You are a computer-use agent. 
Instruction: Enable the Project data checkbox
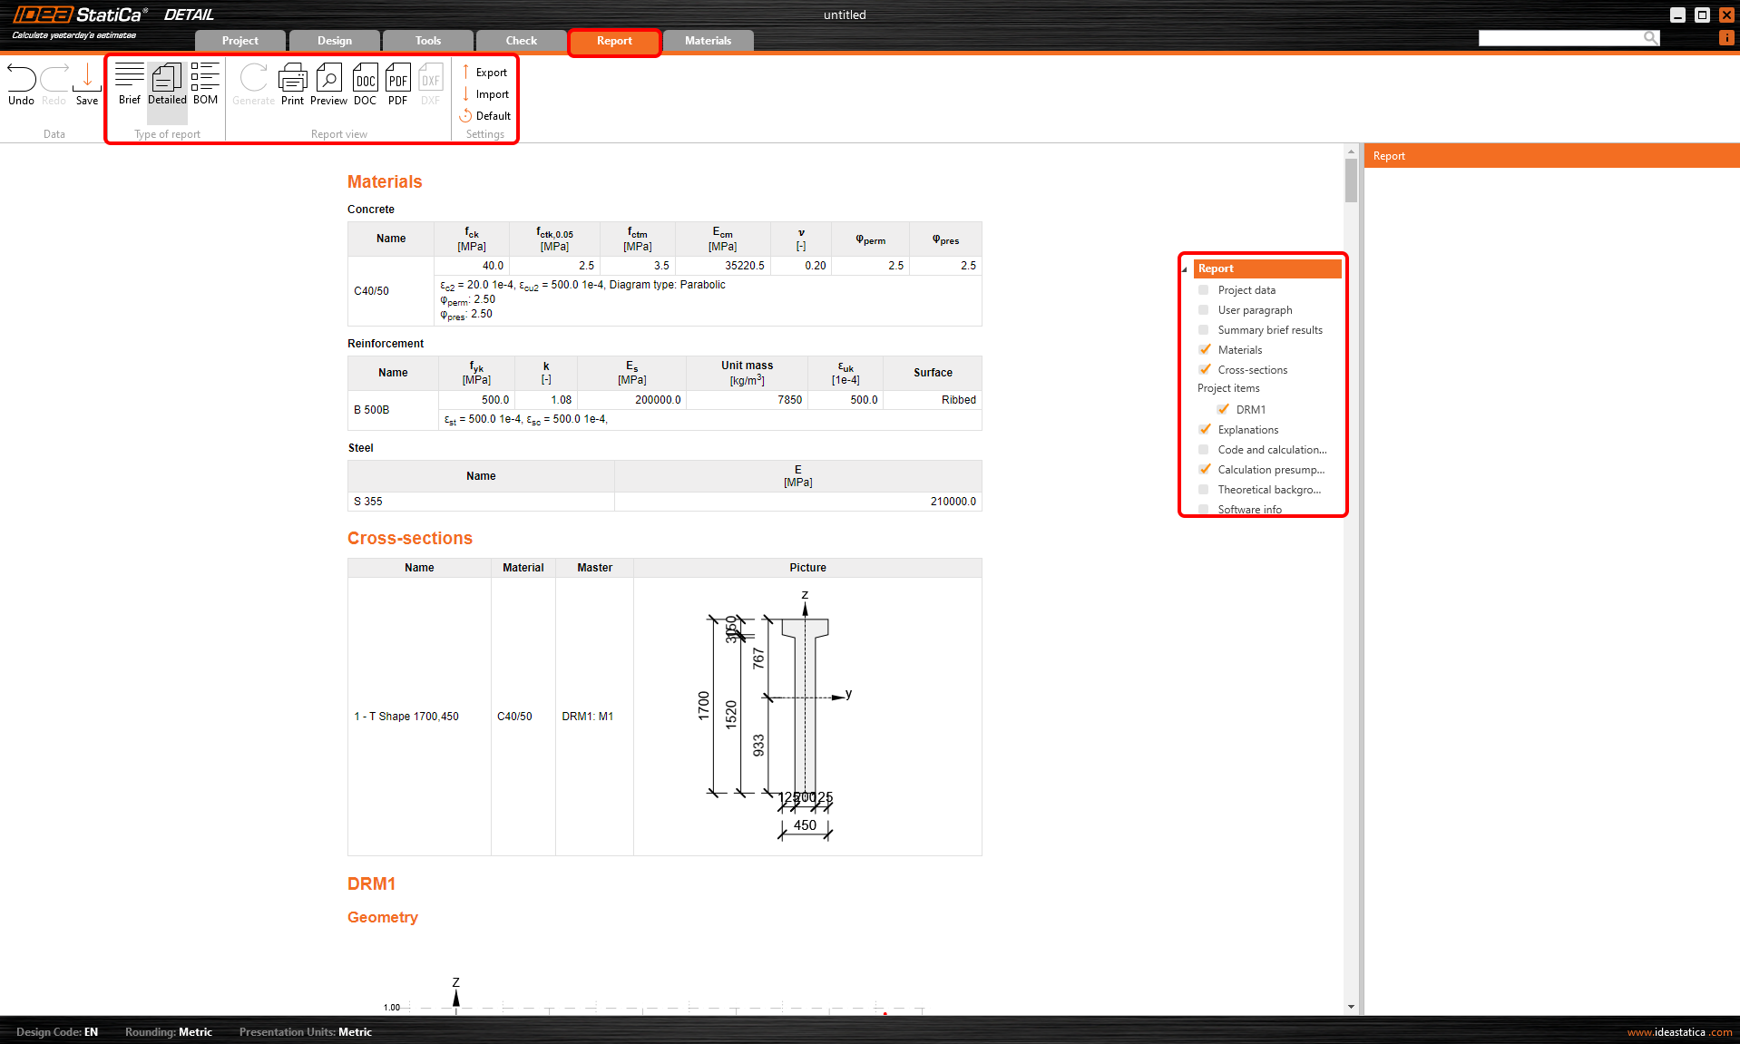pyautogui.click(x=1204, y=290)
